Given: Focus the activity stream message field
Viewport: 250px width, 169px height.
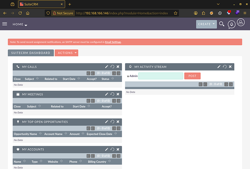Looking at the screenshot, I should tap(161, 76).
